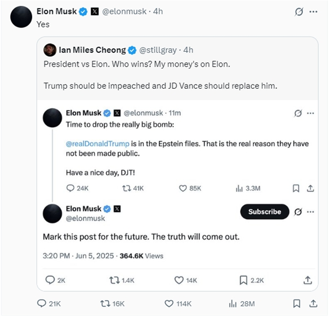Bookmark the quoted post with 2.2K saves
Viewport: 330px width, 316px height.
point(243,280)
